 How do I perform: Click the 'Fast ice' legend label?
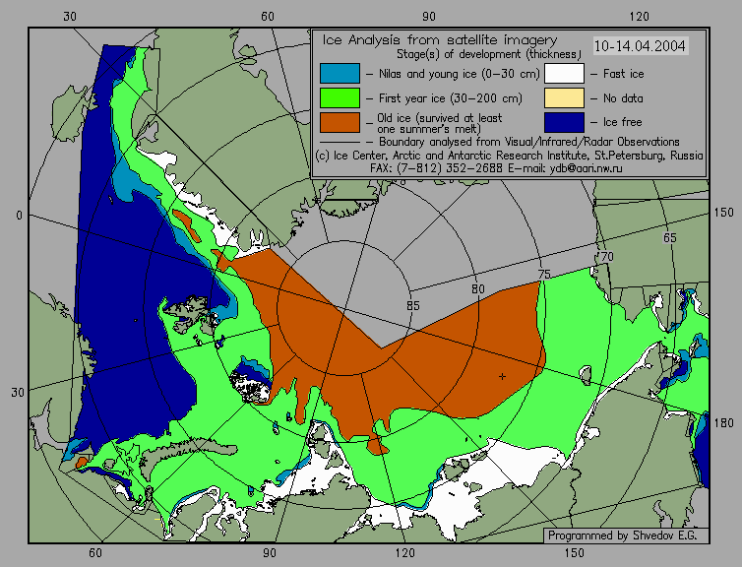pos(623,74)
